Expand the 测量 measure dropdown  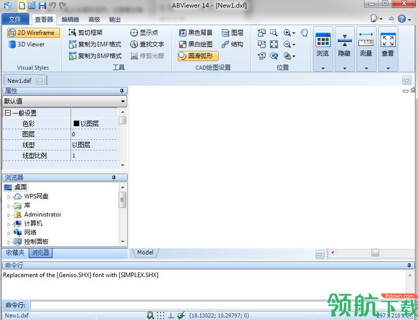coord(367,68)
